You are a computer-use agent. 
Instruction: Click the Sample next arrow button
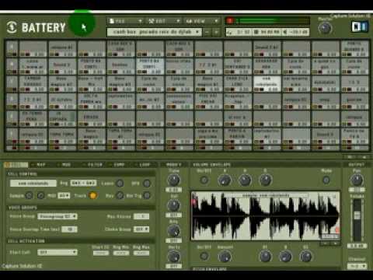coord(40,195)
